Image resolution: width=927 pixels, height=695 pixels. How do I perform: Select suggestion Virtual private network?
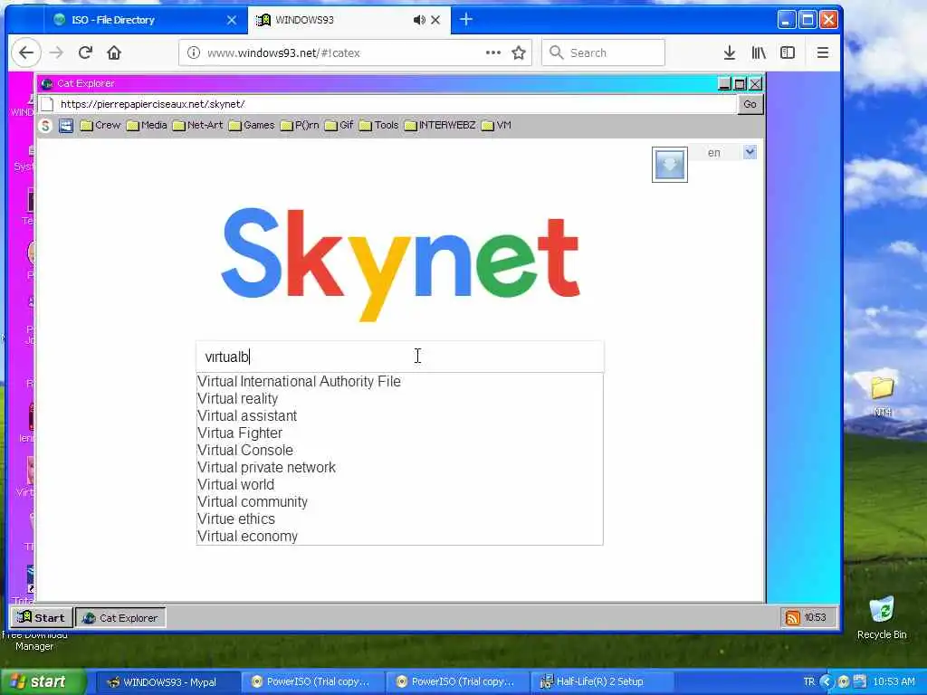click(x=399, y=467)
